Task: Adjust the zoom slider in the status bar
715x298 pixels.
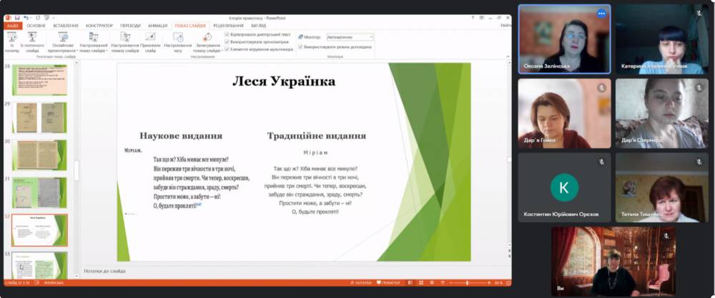Action: pyautogui.click(x=468, y=283)
